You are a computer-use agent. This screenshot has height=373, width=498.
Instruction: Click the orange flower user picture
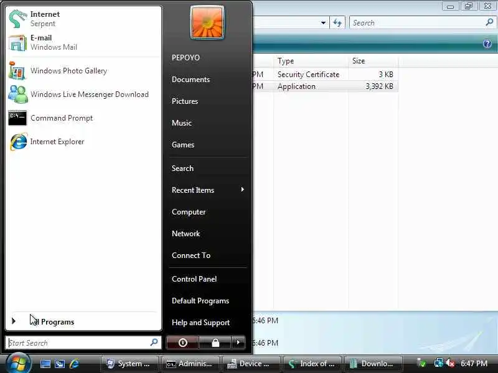pos(207,22)
